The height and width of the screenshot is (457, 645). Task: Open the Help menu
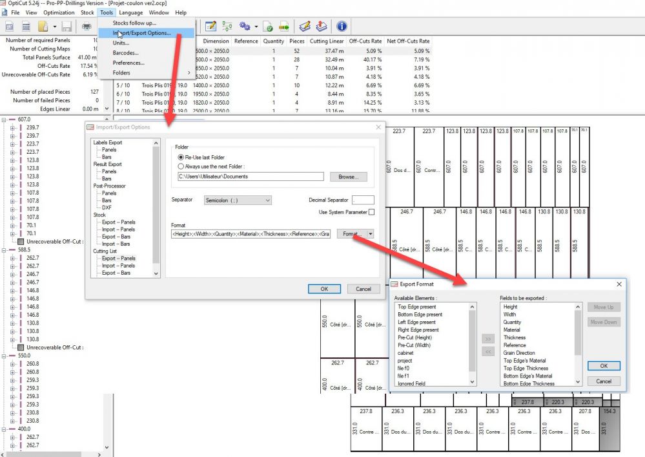[181, 12]
